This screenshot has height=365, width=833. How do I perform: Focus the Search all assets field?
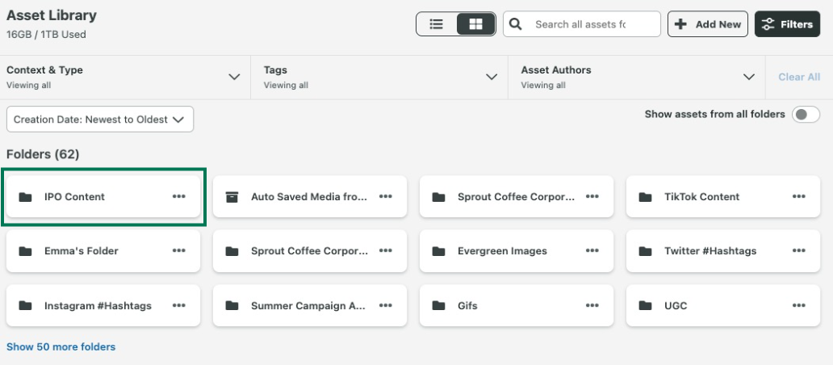[589, 24]
